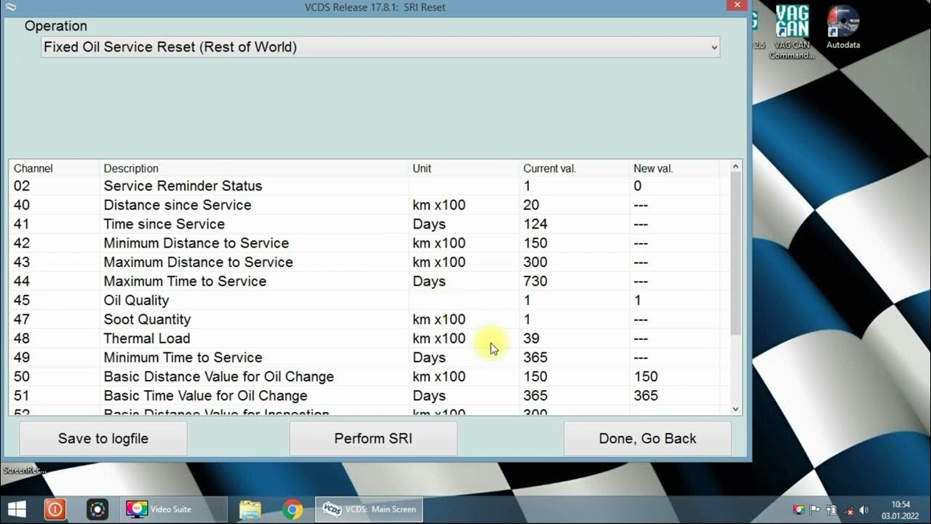
Task: Select Basic Distance Value for Oil Change row
Action: click(369, 376)
